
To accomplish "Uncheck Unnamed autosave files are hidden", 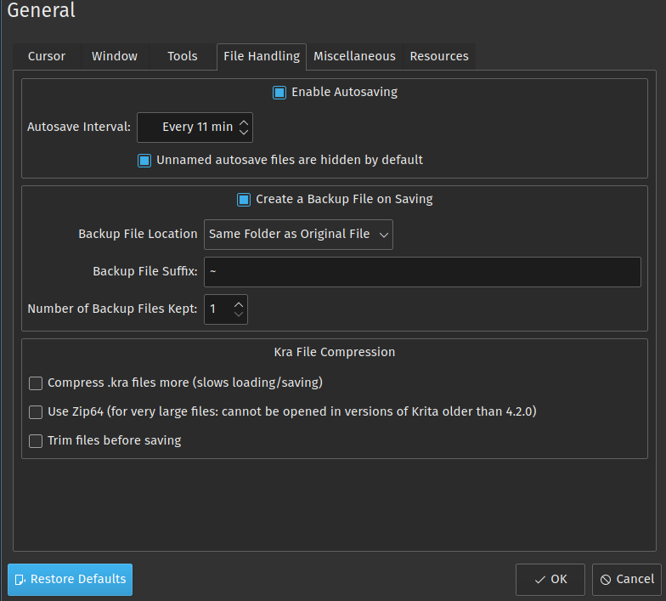I will click(x=144, y=160).
